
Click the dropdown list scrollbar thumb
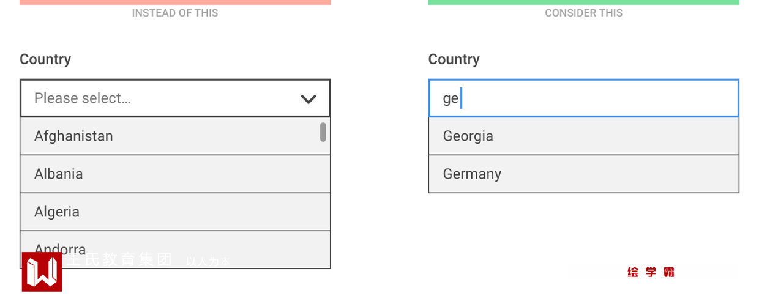[323, 132]
